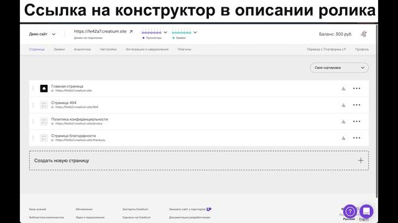
Task: Switch to the Заявки tab
Action: [59, 50]
